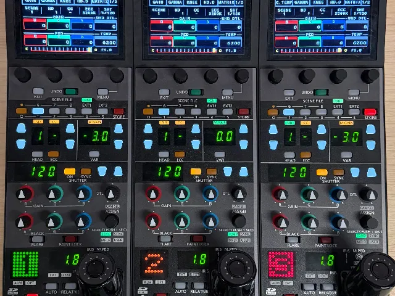Adjust red R BLACK knob on middle panel
The height and width of the screenshot is (296, 395).
(x=153, y=221)
